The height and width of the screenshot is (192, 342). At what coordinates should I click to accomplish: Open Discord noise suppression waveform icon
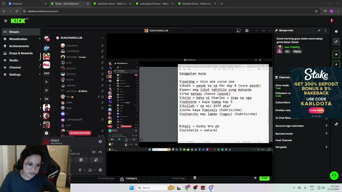94,152
